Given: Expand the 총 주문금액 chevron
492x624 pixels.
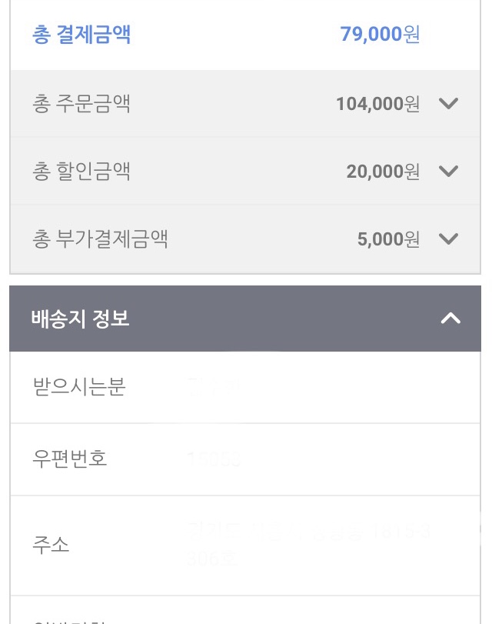Looking at the screenshot, I should pyautogui.click(x=448, y=104).
